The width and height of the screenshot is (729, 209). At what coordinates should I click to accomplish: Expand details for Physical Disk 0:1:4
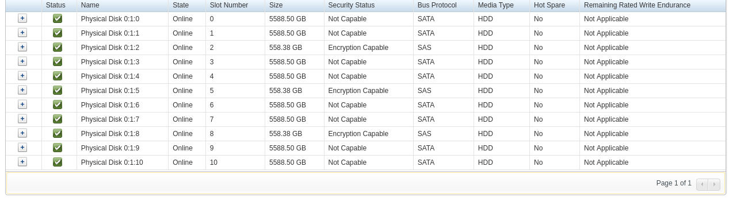tap(22, 76)
